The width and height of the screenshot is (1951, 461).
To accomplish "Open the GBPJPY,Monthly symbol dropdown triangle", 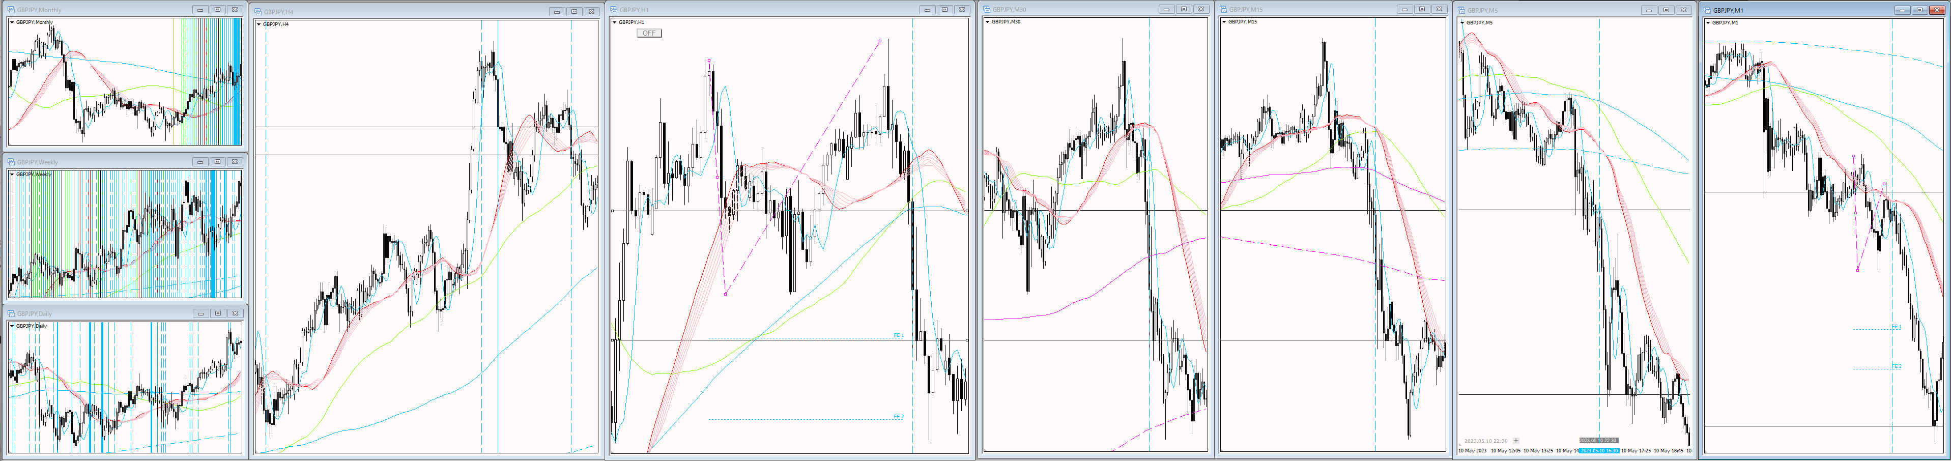I will click(x=12, y=22).
